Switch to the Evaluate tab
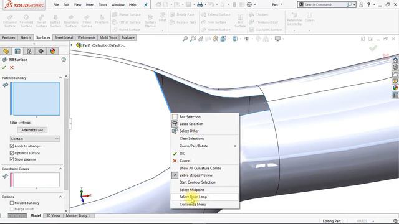 click(128, 37)
